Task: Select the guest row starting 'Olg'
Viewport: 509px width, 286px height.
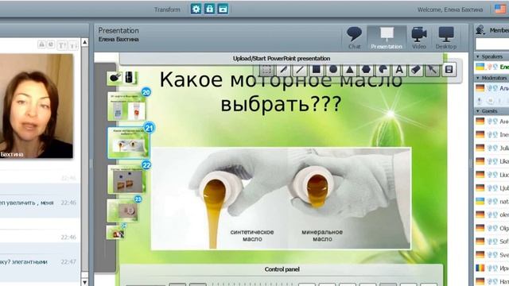Action: [492, 228]
